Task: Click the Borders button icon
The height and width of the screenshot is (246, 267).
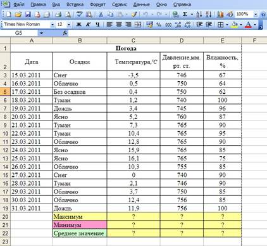Action: (220, 25)
